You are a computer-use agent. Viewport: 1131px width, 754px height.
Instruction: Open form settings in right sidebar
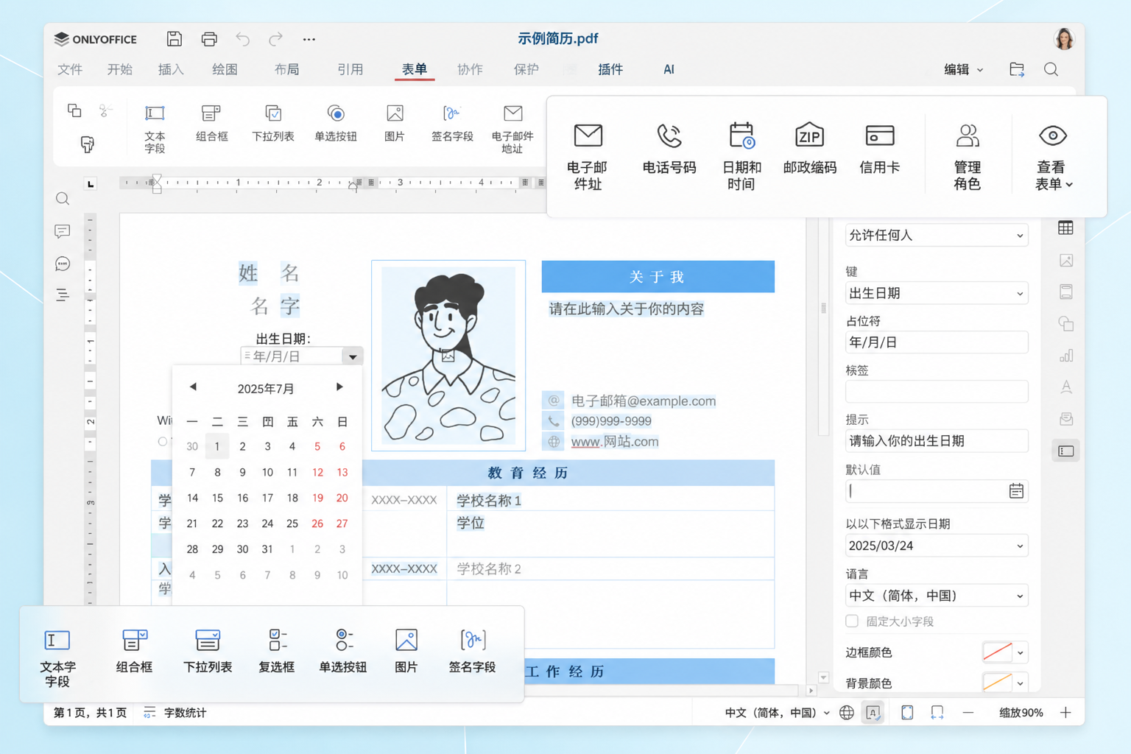1065,451
